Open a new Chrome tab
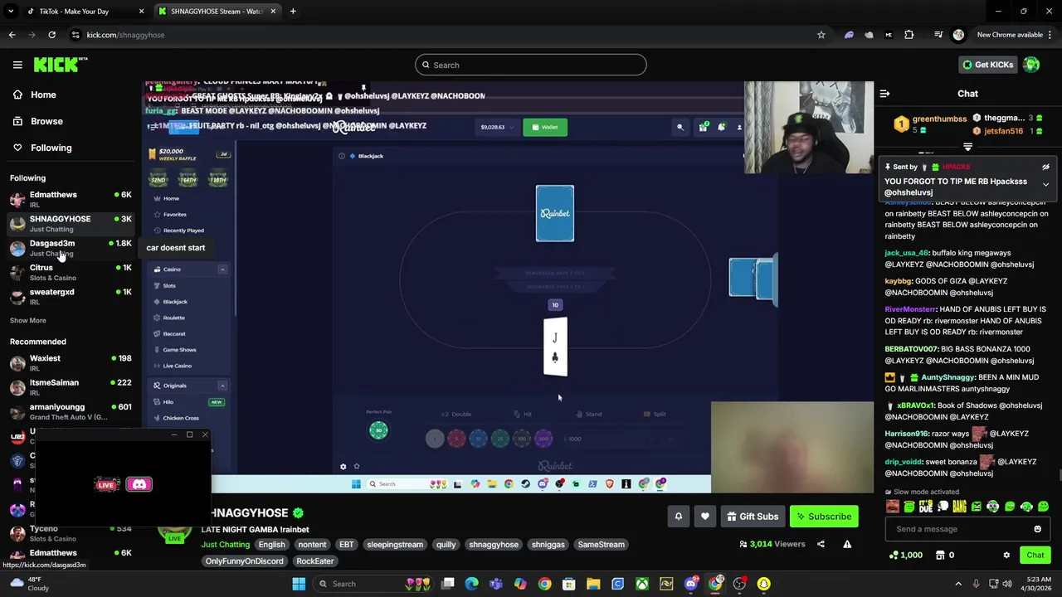 [x=293, y=12]
